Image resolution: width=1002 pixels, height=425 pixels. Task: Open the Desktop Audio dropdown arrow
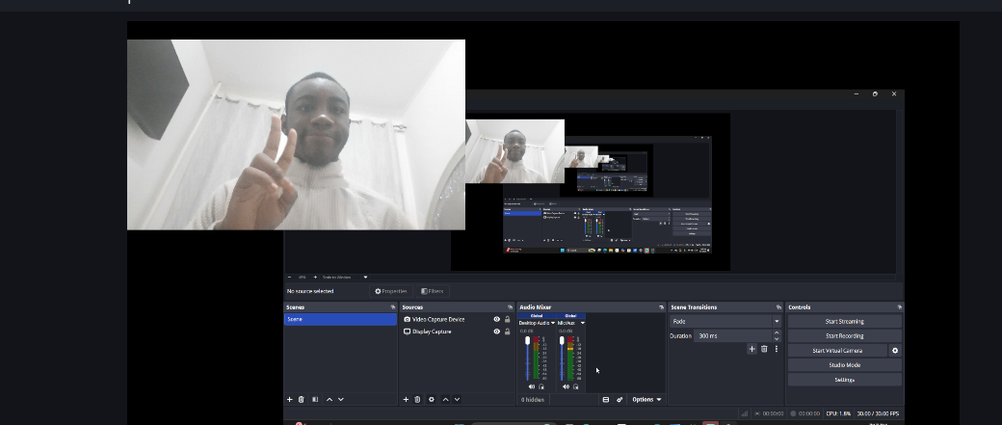click(x=552, y=323)
